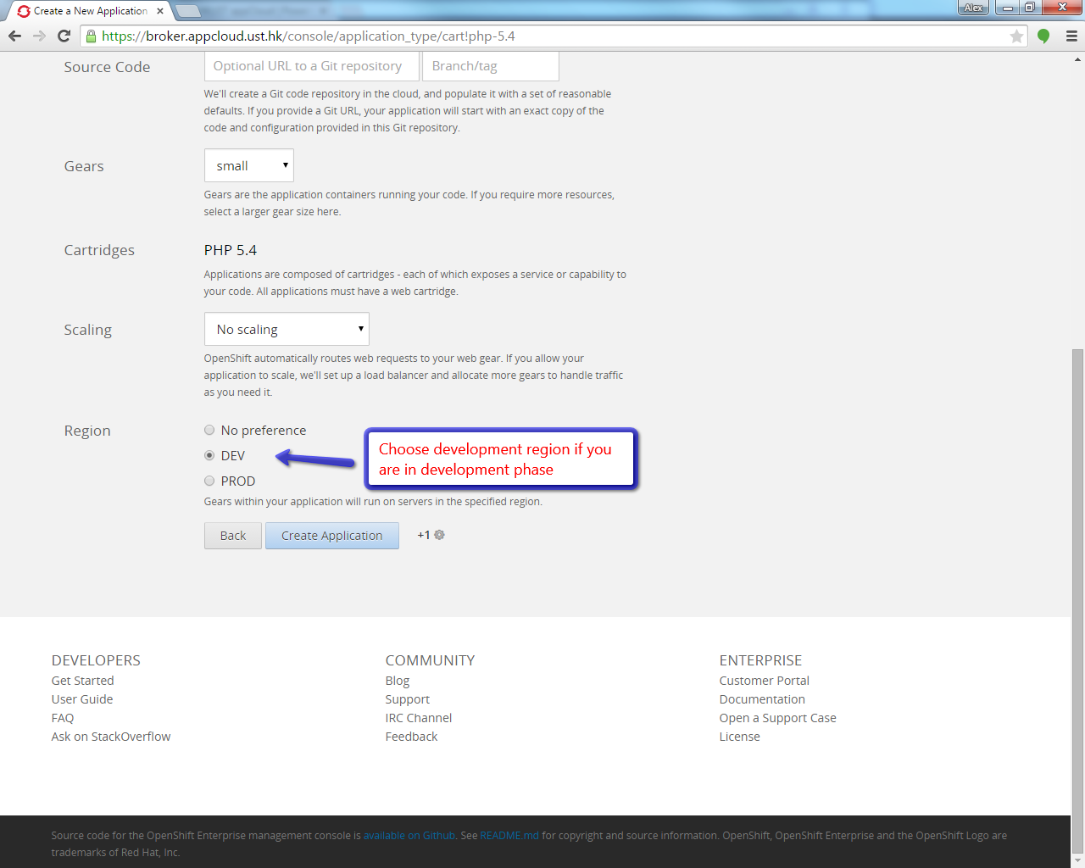This screenshot has height=868, width=1085.
Task: Close the Create a New Application tab
Action: pyautogui.click(x=160, y=11)
